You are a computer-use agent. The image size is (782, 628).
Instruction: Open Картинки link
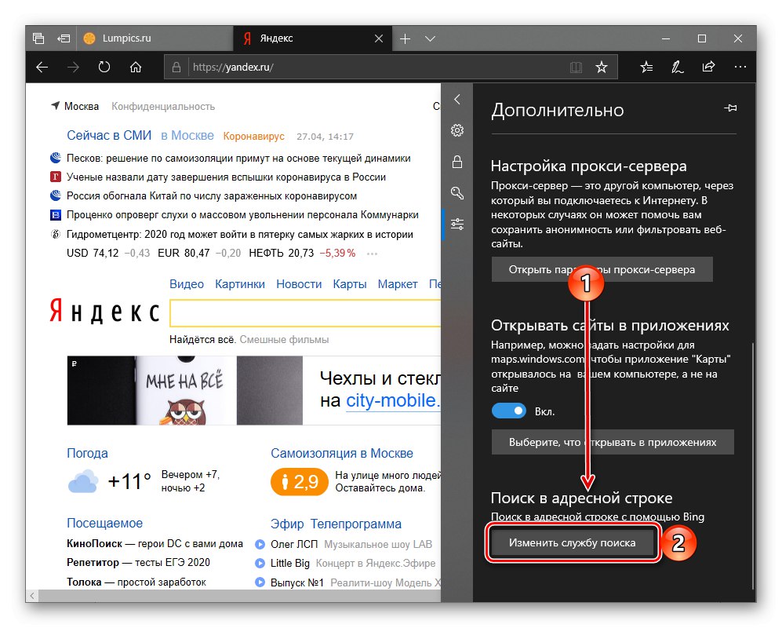[240, 284]
